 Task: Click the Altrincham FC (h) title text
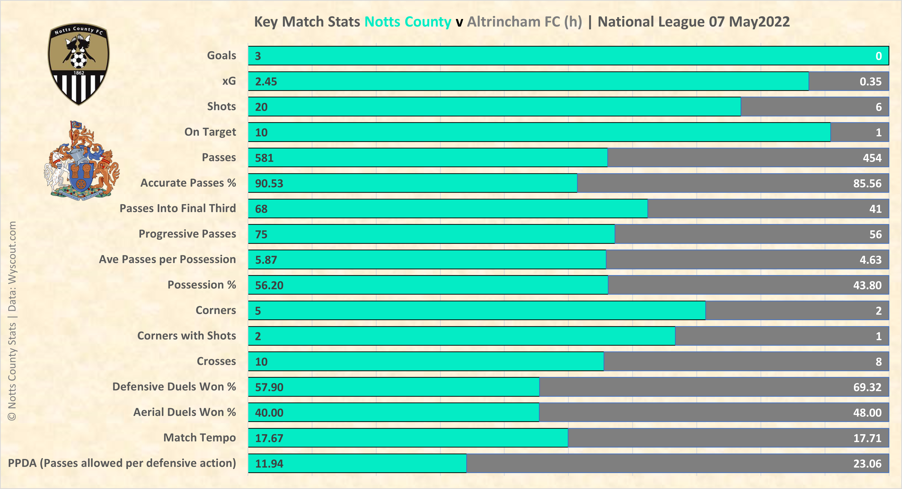tap(524, 22)
